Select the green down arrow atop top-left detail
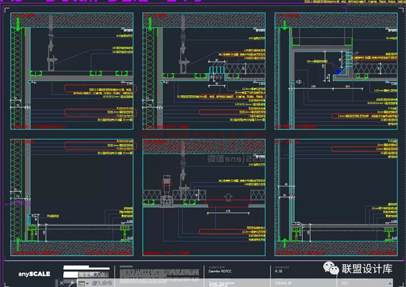The height and width of the screenshot is (287, 406). click(x=18, y=22)
